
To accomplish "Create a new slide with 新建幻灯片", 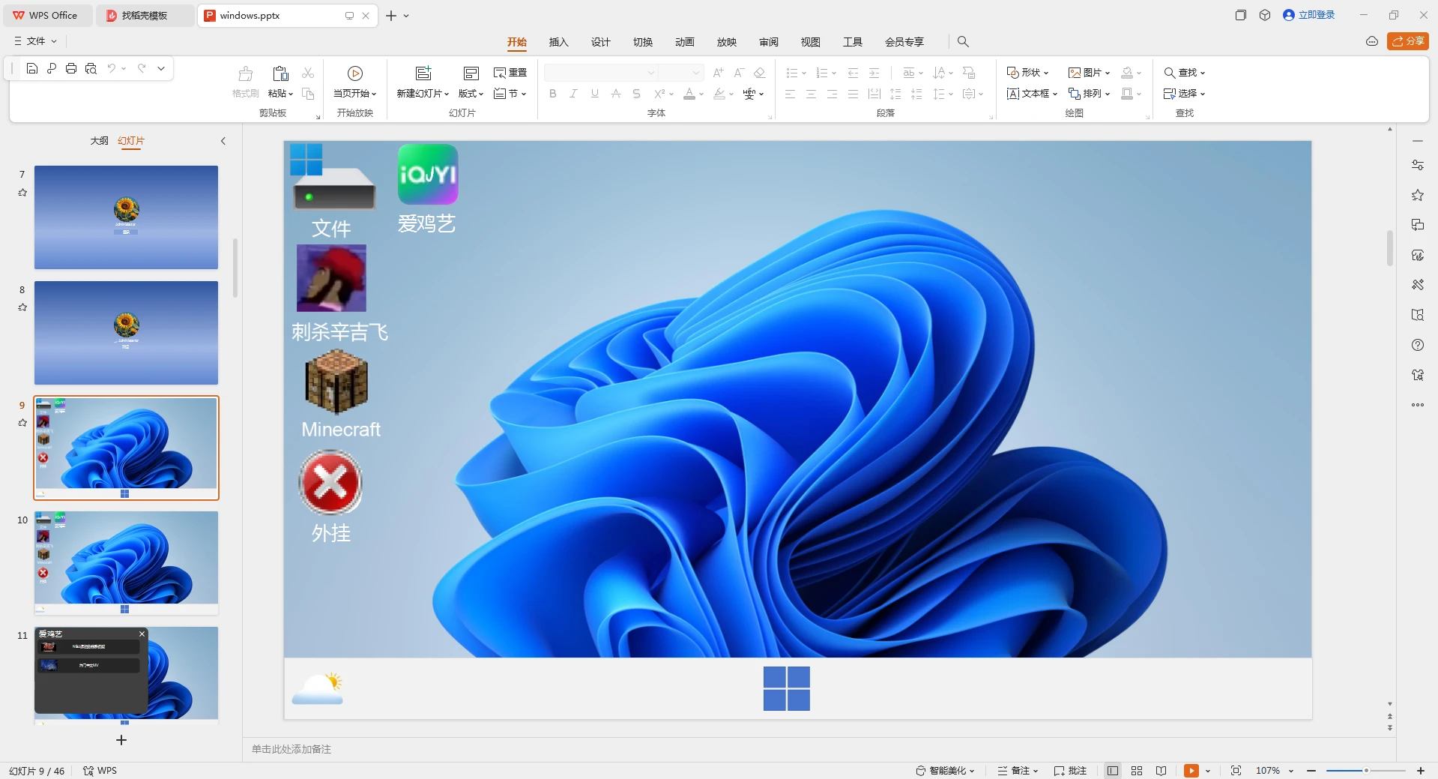I will pos(422,80).
